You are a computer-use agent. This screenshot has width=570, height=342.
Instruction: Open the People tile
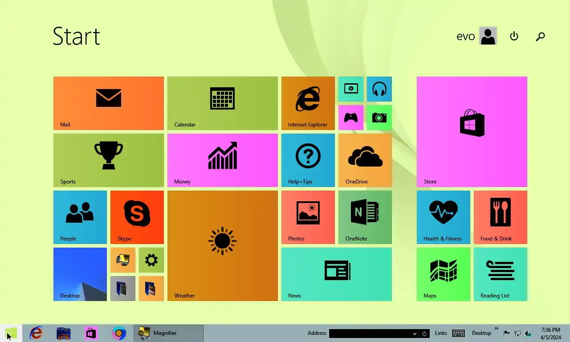tap(80, 217)
